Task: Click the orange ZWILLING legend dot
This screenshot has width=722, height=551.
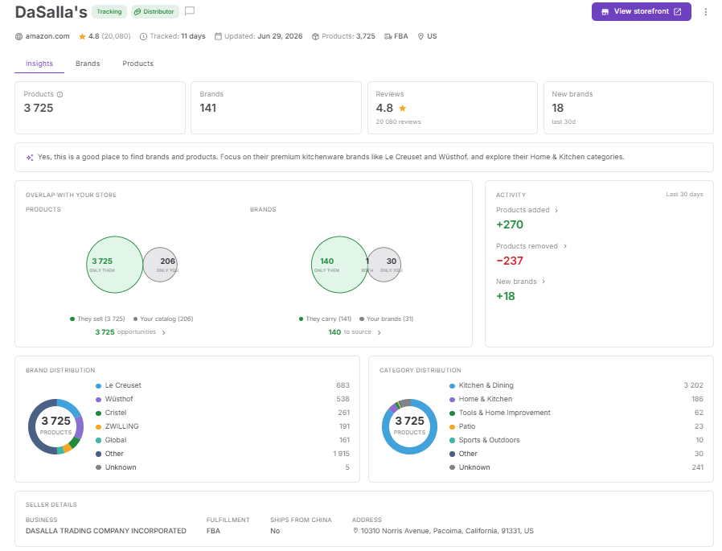Action: (99, 427)
